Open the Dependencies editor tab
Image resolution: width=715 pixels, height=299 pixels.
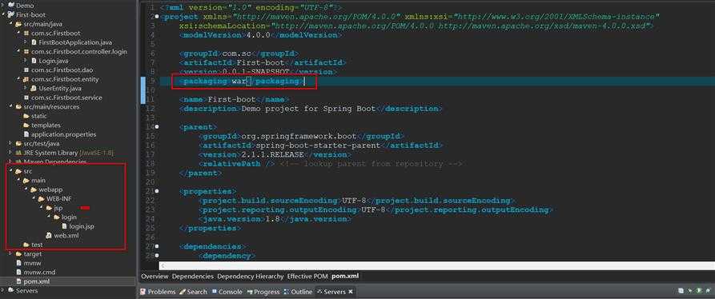pos(192,277)
